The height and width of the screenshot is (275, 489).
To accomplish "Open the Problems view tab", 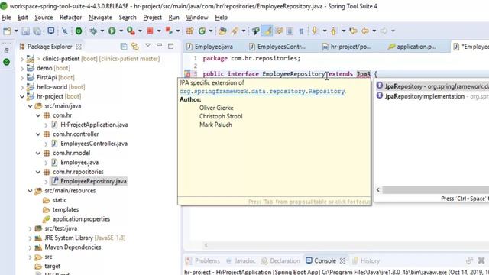I will (x=202, y=260).
